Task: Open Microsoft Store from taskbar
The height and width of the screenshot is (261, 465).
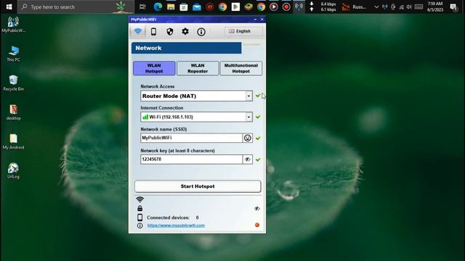Action: click(184, 7)
